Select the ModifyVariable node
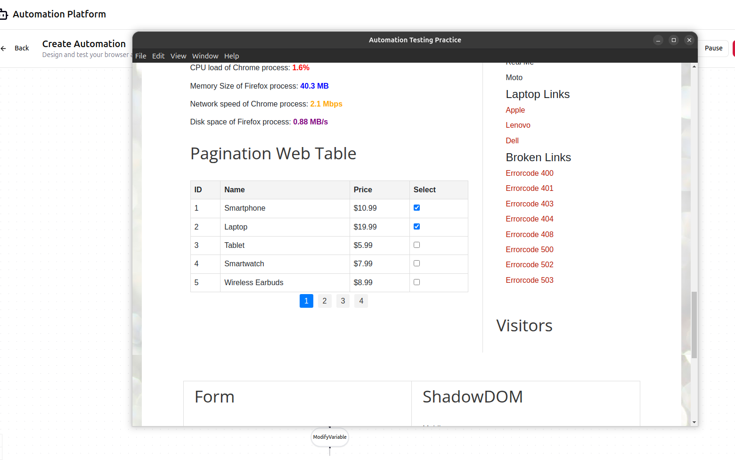Image resolution: width=735 pixels, height=460 pixels. click(329, 437)
